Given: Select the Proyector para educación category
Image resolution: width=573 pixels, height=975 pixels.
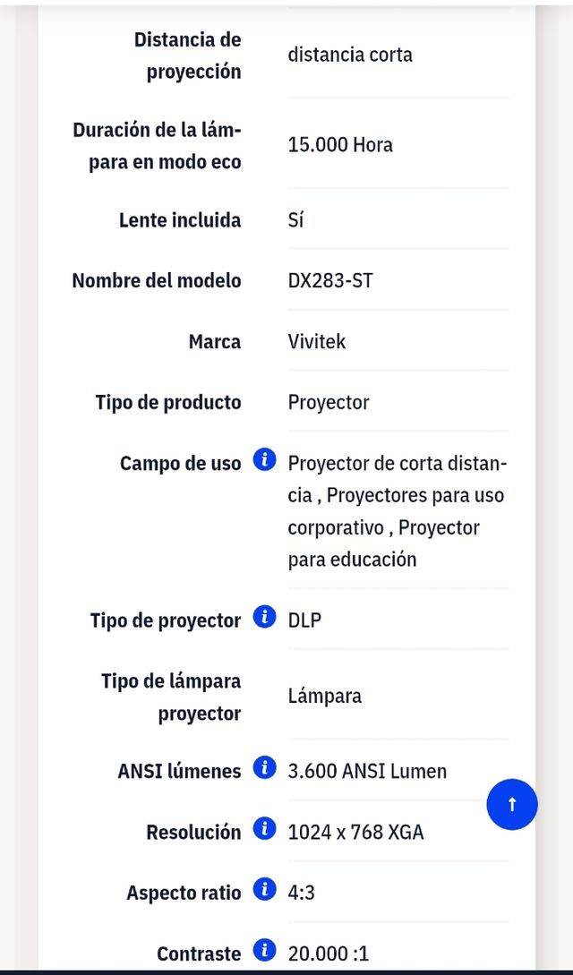Looking at the screenshot, I should (385, 543).
